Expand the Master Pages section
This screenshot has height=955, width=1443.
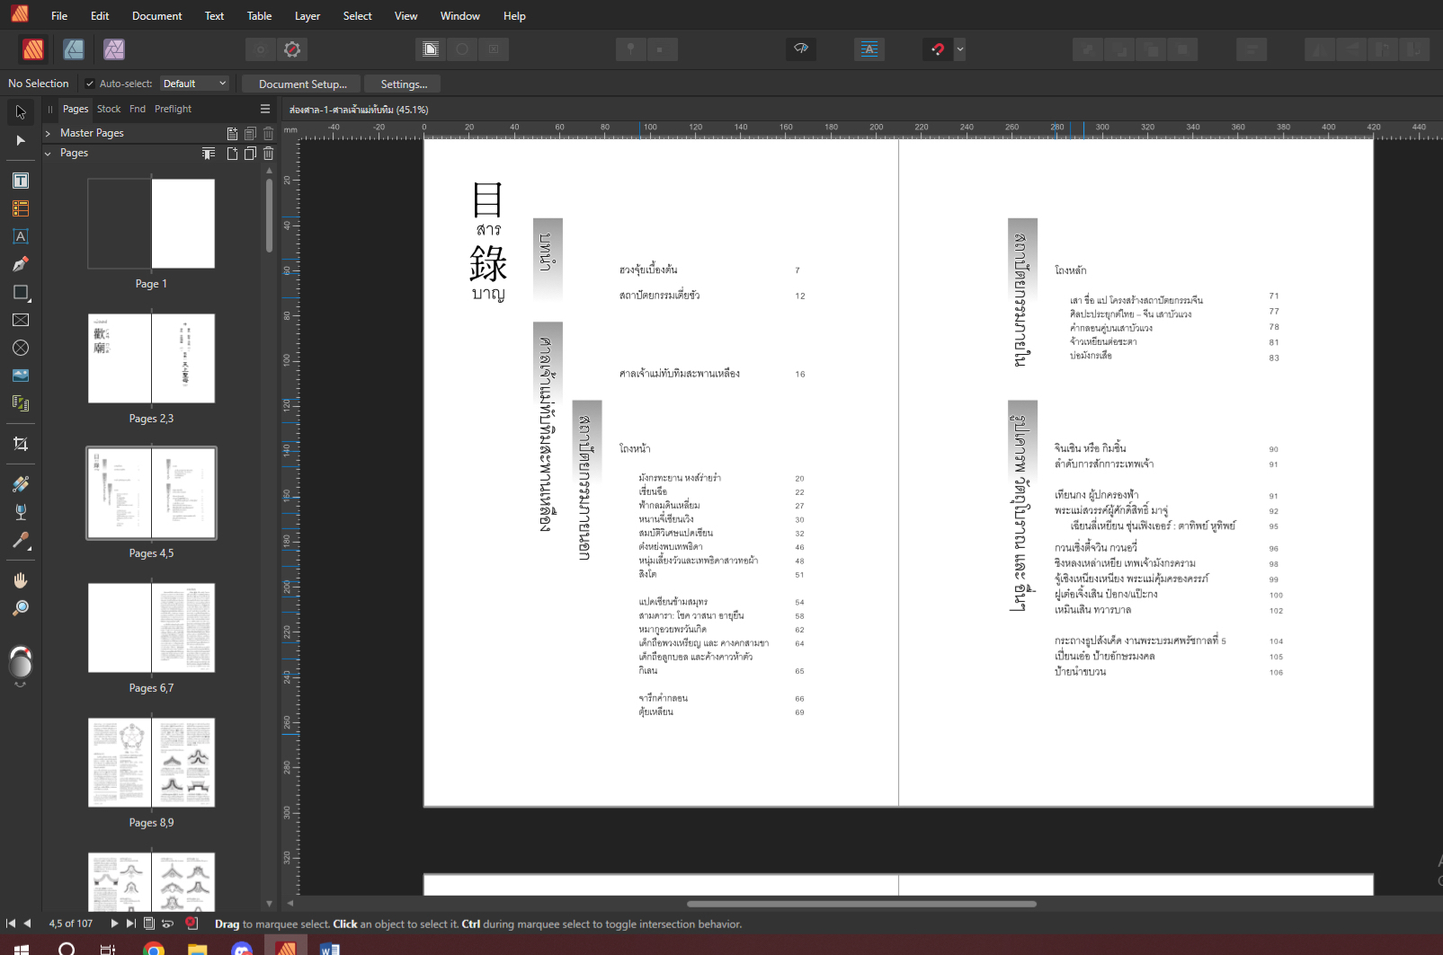click(x=48, y=133)
